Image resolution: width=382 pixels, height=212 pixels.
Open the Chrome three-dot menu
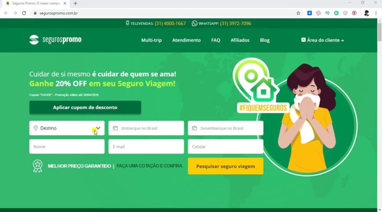[x=376, y=13]
